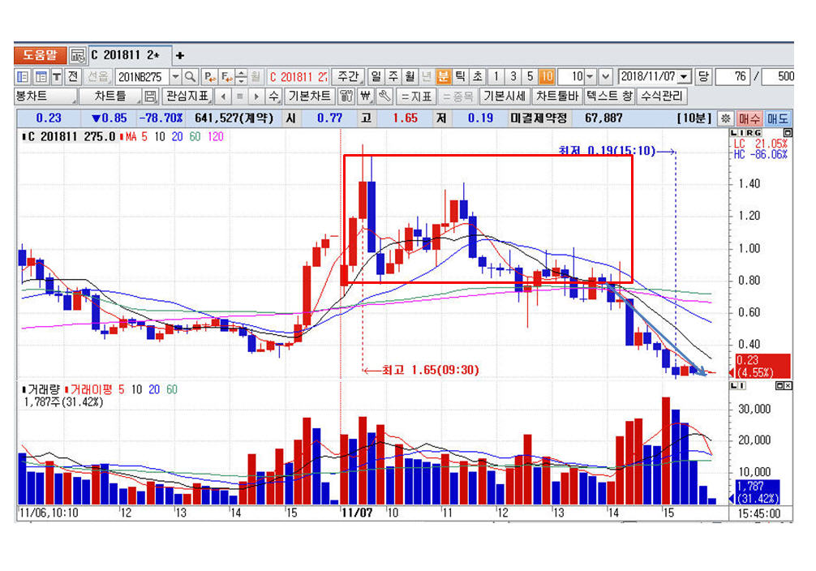Screen dimensions: 816x571
Task: Click the T text tool icon
Action: (57, 76)
